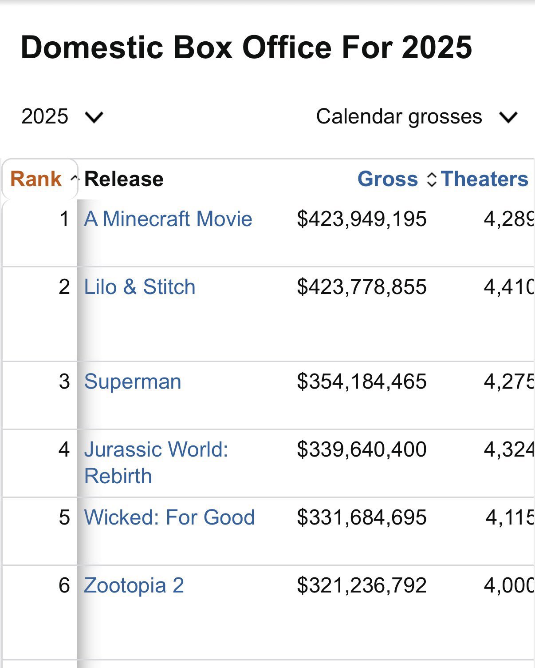Sort table by the Rank column
Viewport: 535px width, 668px height.
36,179
